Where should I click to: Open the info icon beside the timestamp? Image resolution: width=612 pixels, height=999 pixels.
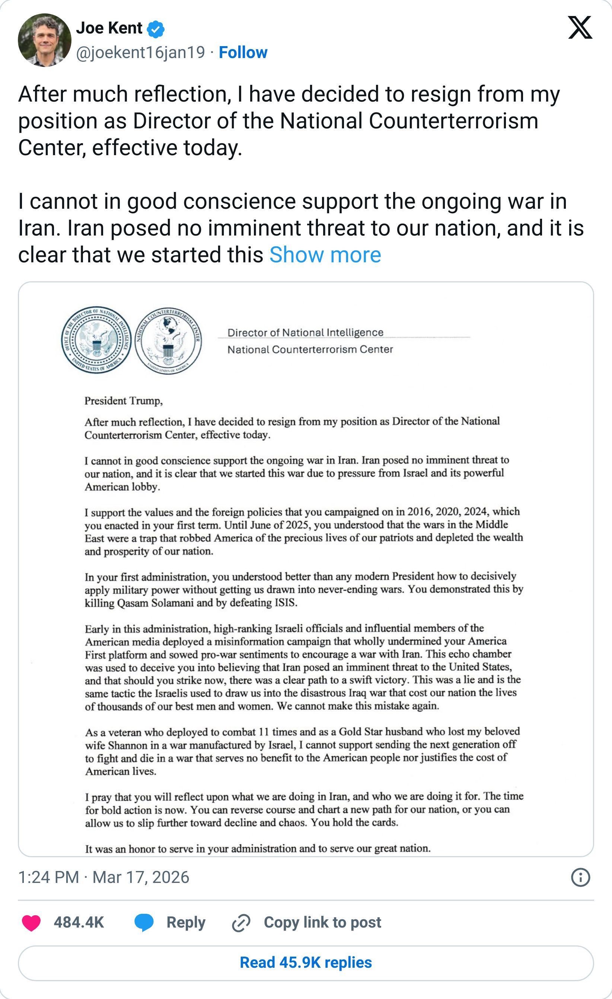coord(580,877)
